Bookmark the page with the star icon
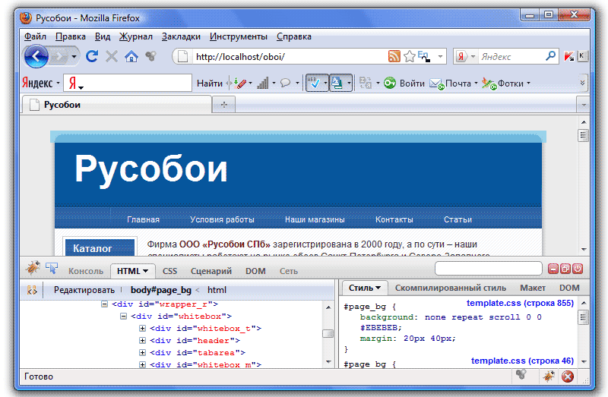This screenshot has height=397, width=608. (x=409, y=56)
